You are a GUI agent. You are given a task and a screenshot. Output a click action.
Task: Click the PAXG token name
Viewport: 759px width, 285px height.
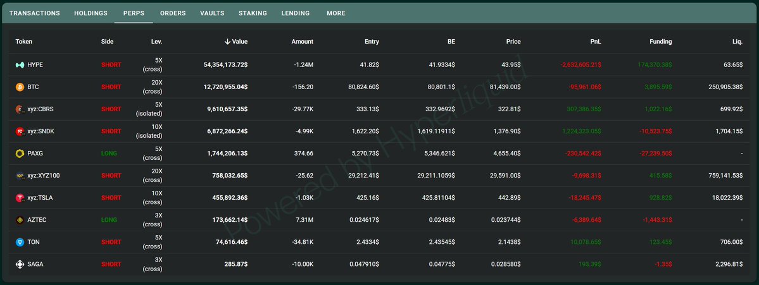[x=36, y=154]
